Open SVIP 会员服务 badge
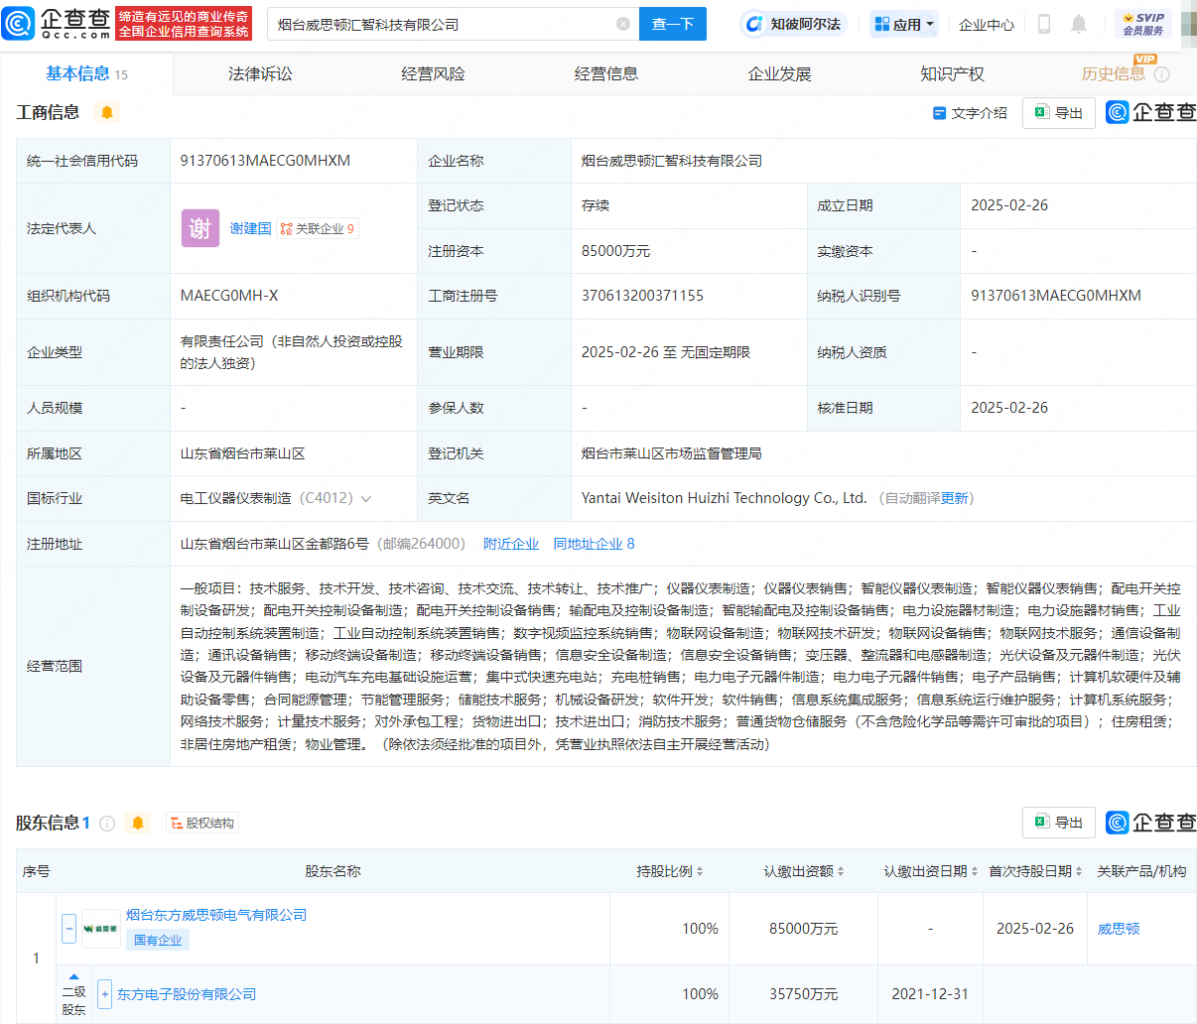The height and width of the screenshot is (1024, 1197). (x=1142, y=24)
